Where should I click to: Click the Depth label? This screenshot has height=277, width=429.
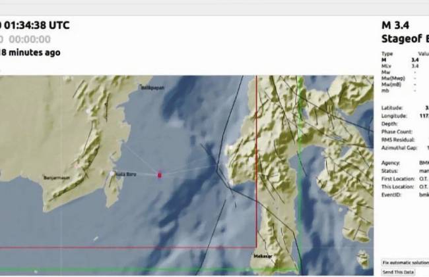click(389, 124)
